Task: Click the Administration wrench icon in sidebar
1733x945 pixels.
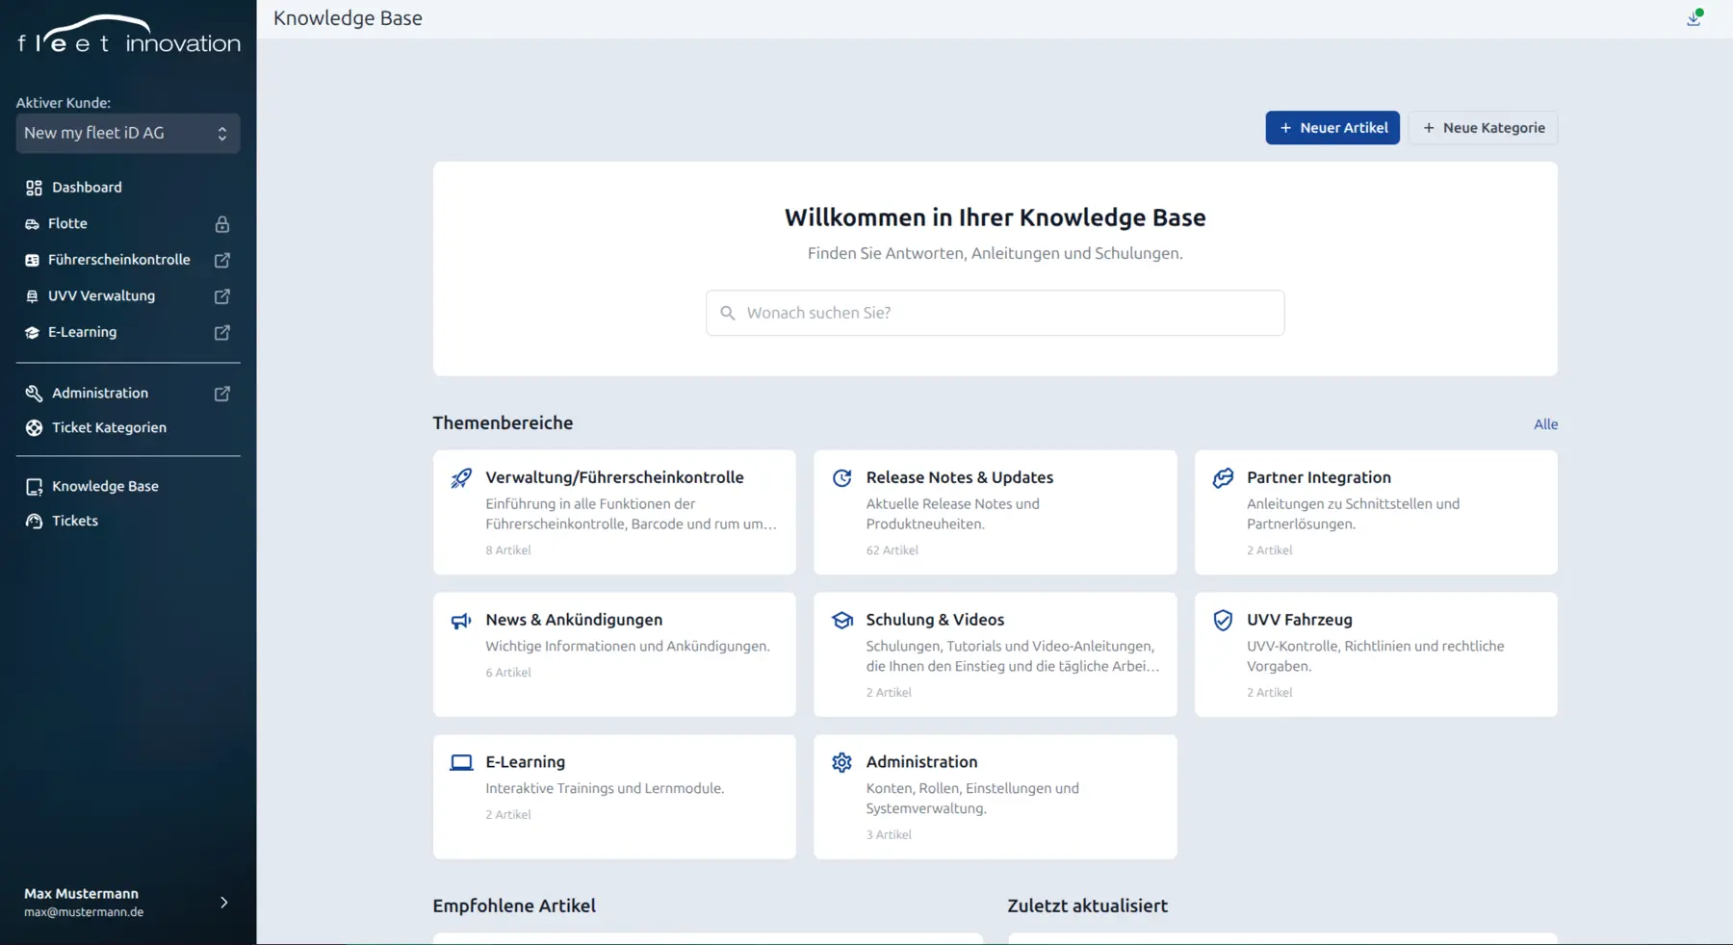Action: pos(34,394)
